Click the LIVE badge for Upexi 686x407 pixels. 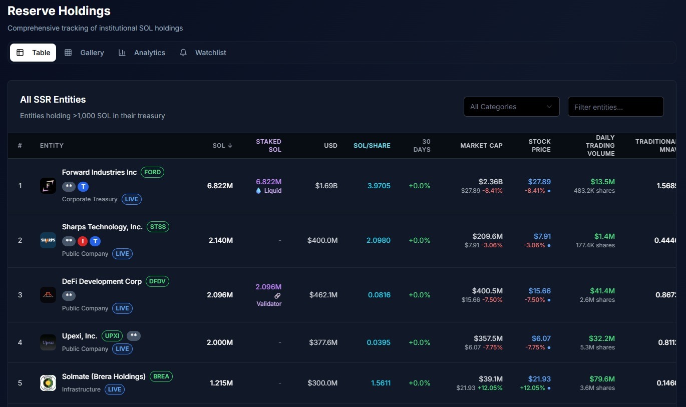pos(122,349)
